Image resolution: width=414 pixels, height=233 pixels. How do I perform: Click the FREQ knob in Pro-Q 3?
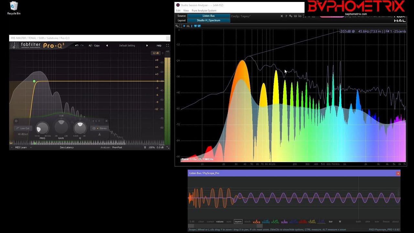click(42, 128)
